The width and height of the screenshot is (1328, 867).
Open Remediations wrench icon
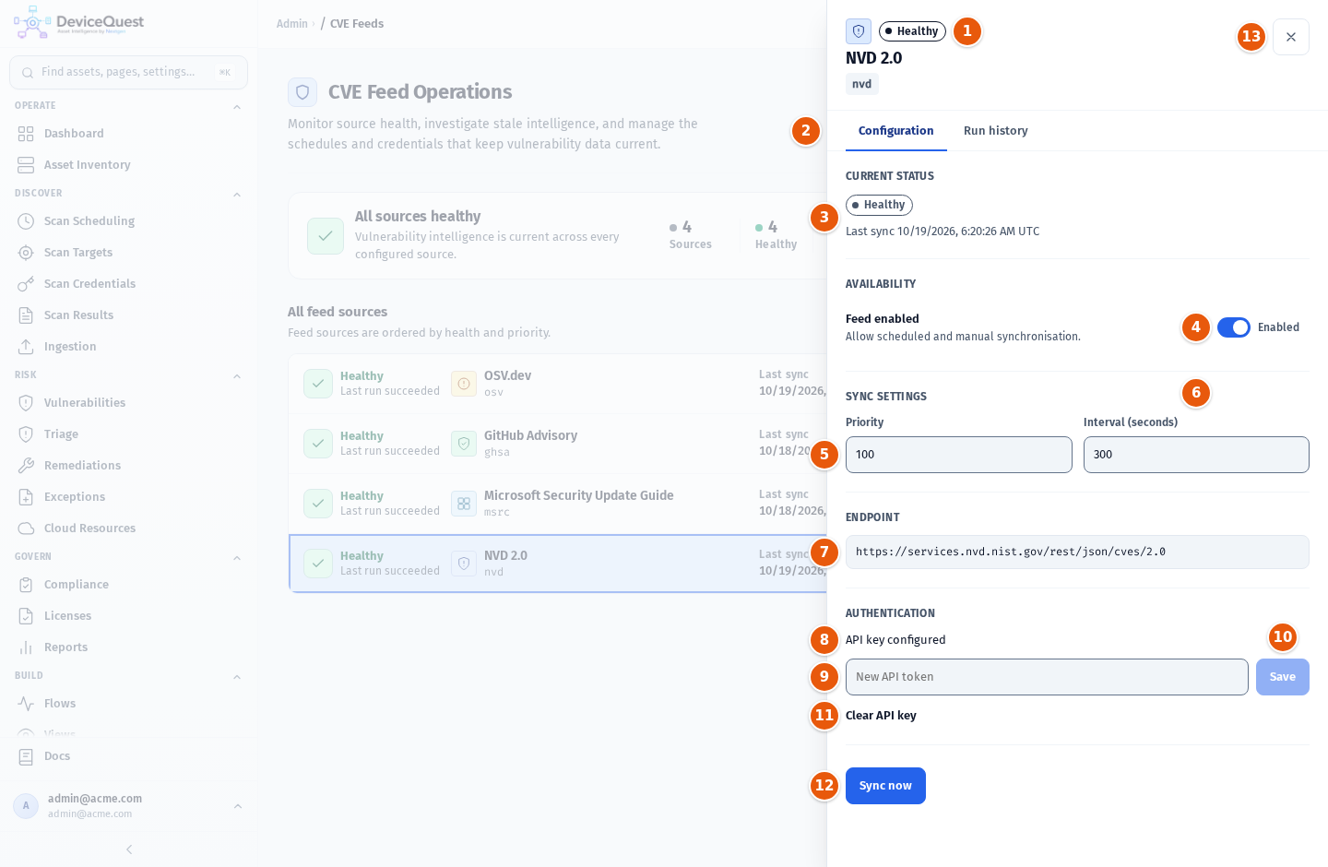pos(26,466)
